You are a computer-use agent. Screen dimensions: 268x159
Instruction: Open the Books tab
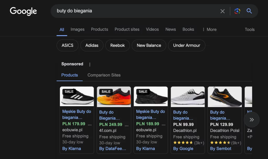188,29
